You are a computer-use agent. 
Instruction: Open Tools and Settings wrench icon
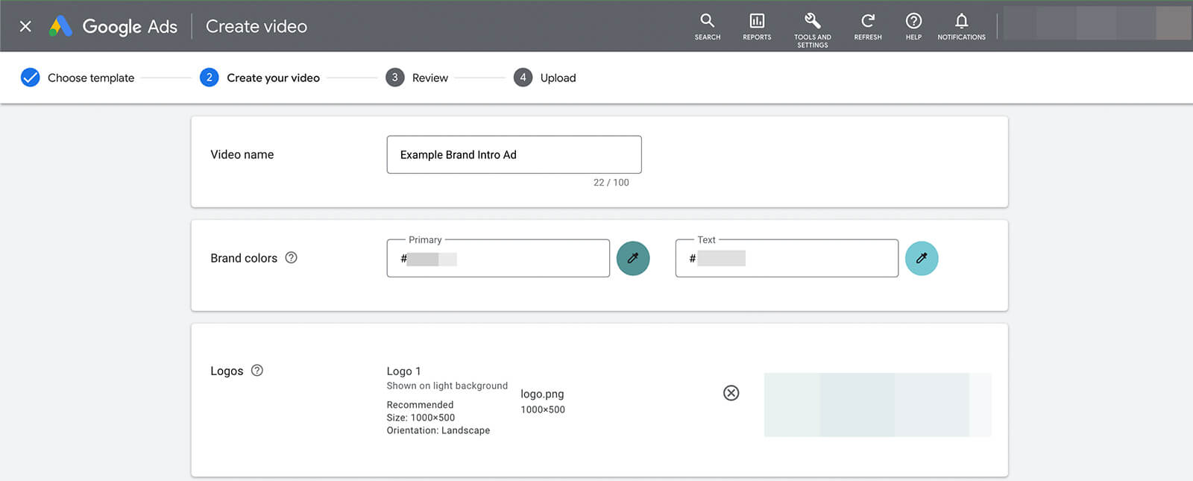coord(812,30)
